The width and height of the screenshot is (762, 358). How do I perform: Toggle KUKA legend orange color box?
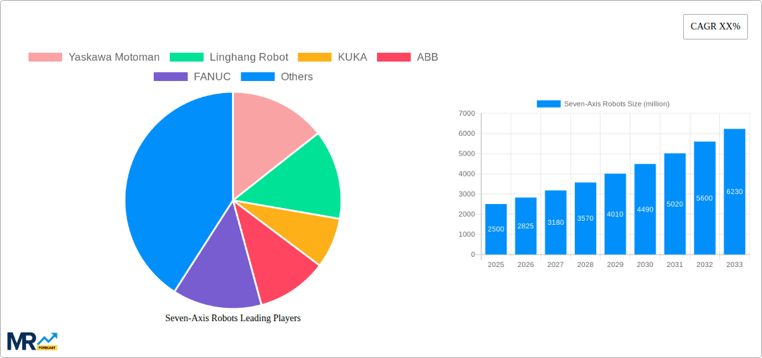click(314, 58)
